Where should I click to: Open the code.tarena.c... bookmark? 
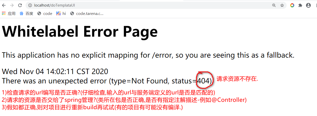coord(87,14)
